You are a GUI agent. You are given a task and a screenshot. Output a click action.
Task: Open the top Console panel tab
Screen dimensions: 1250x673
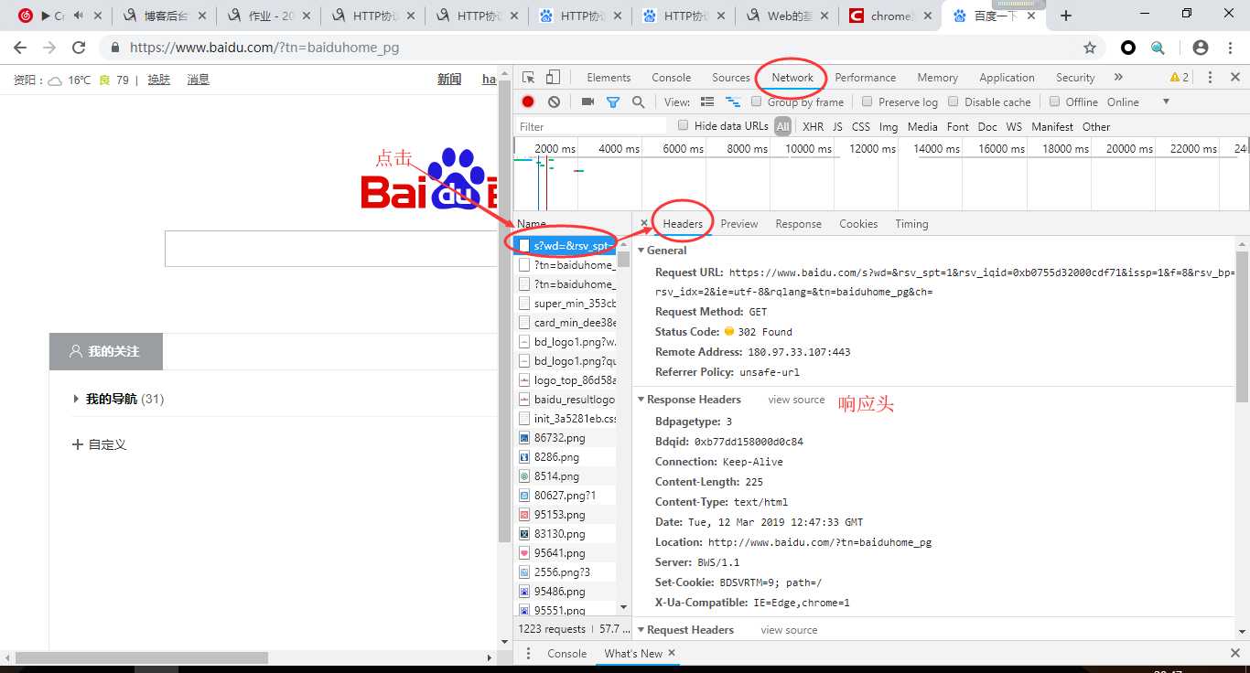(672, 78)
